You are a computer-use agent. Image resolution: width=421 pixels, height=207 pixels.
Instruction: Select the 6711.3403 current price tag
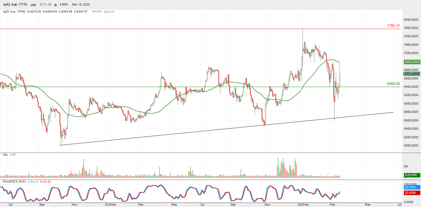point(412,74)
